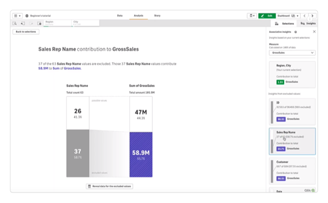This screenshot has width=328, height=203.
Task: Click the purple 58.9M excluded bar
Action: click(141, 155)
